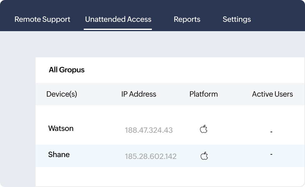Viewport: 305px width, 187px height.
Task: Click the Device(s) column header
Action: [61, 94]
